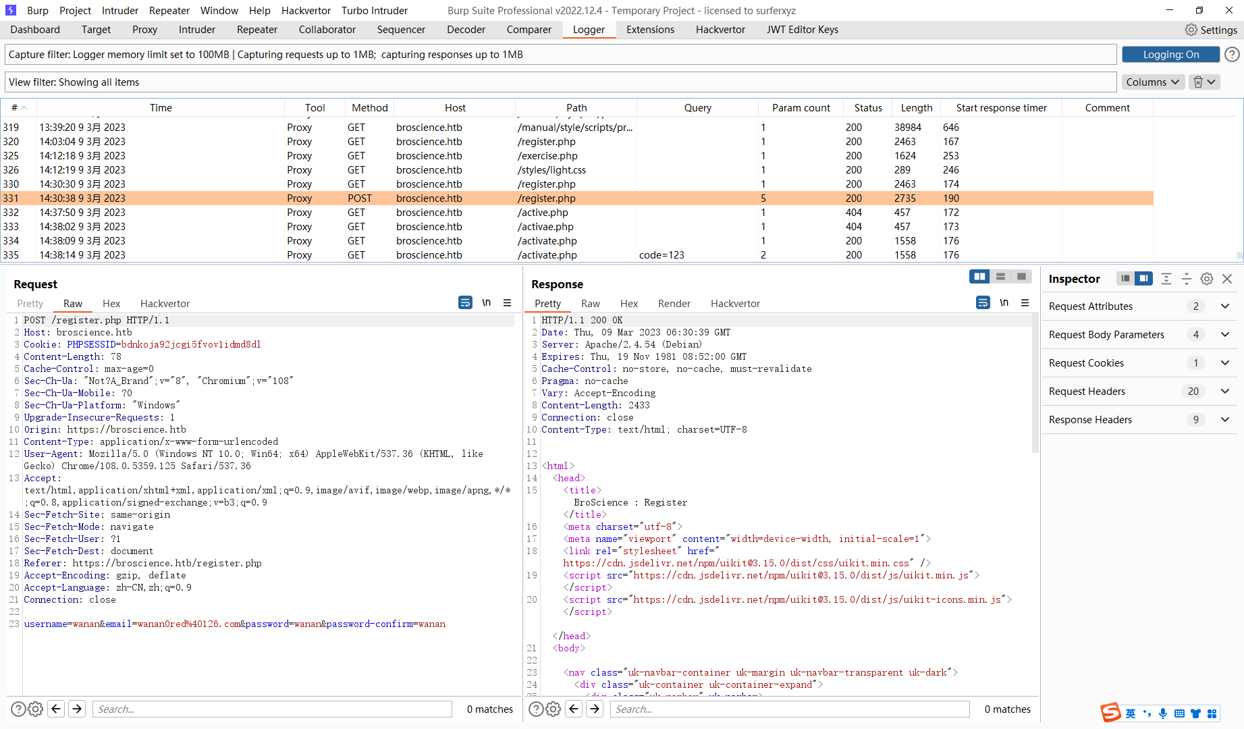1244x729 pixels.
Task: Open the Intruder menu in the menu bar
Action: pyautogui.click(x=119, y=10)
